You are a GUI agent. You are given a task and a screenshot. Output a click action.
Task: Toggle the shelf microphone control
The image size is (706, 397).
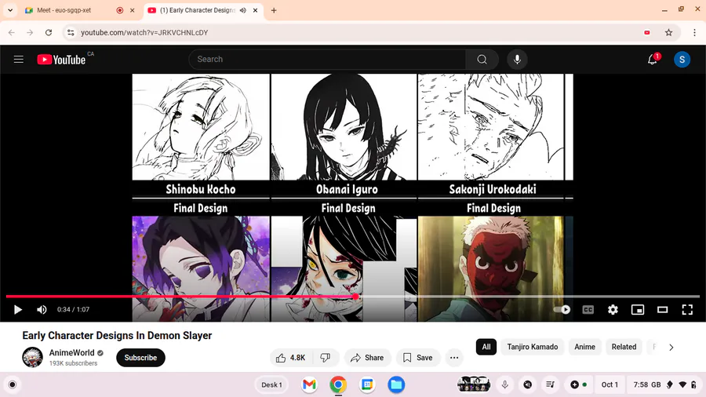pos(504,385)
